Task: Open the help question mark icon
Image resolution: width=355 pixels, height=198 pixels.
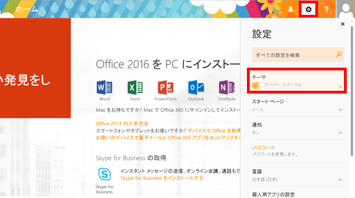Action: 326,9
